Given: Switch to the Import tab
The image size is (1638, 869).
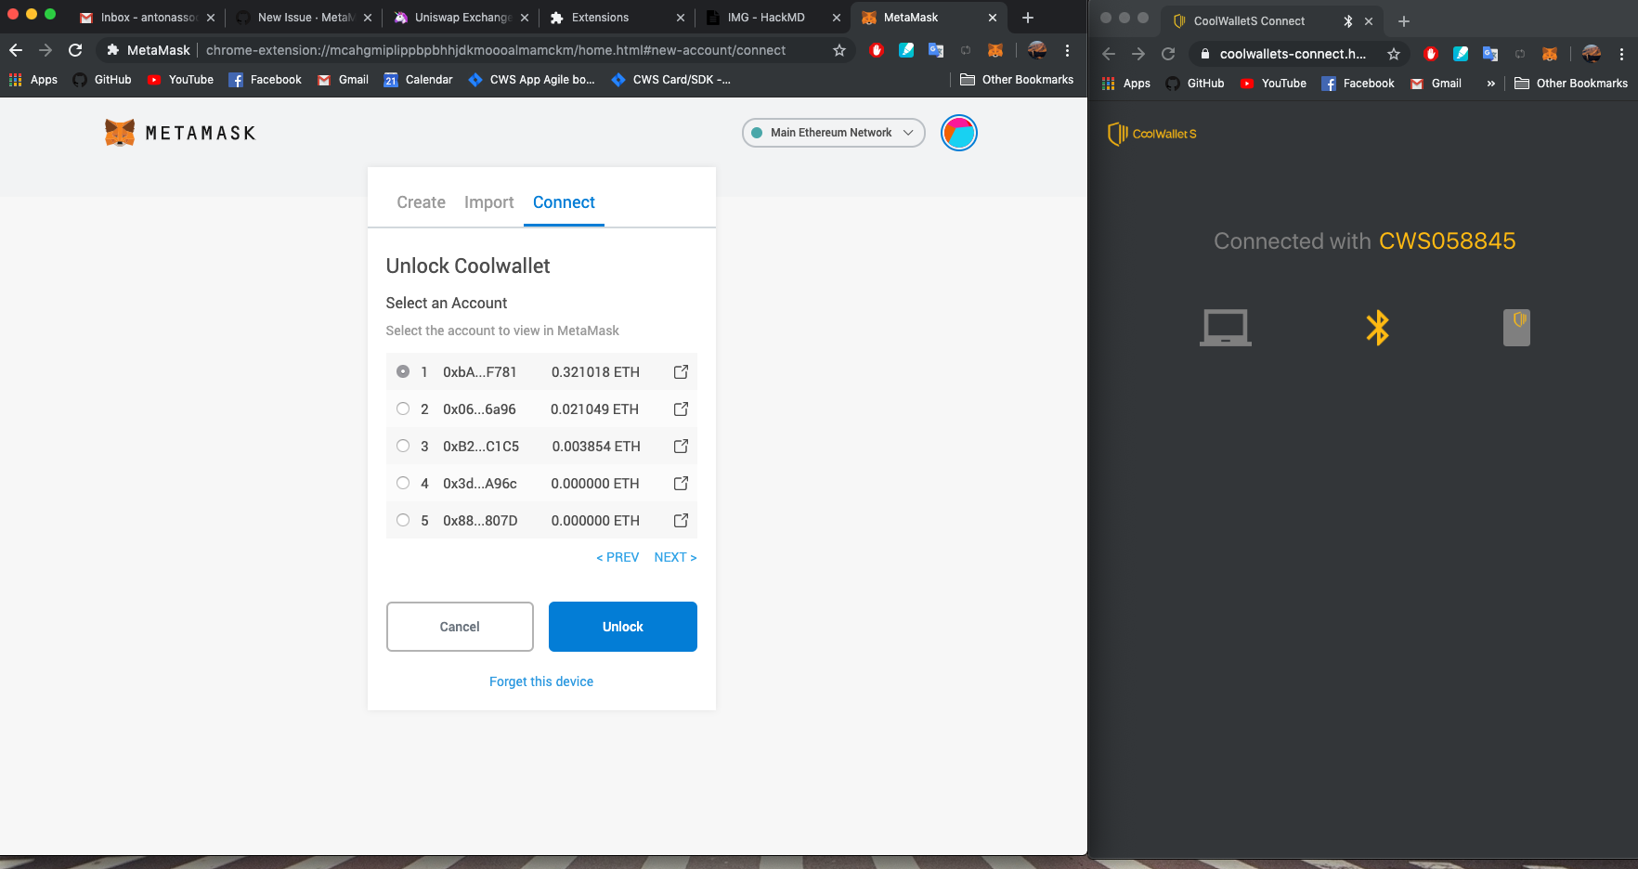Looking at the screenshot, I should tap(488, 202).
